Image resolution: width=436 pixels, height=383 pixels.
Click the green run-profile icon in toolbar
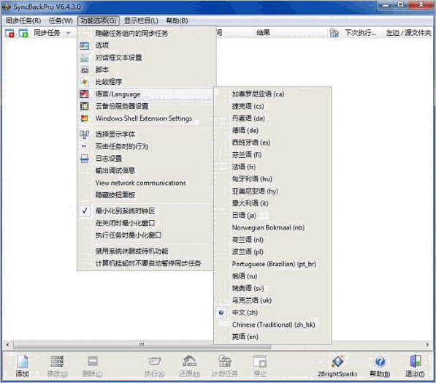click(23, 33)
